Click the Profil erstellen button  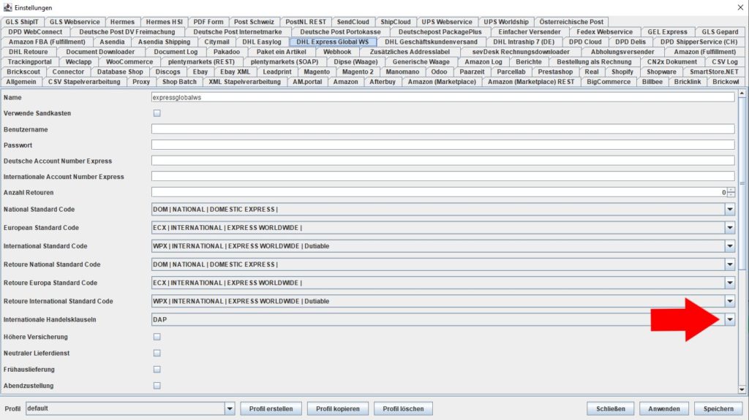click(271, 408)
